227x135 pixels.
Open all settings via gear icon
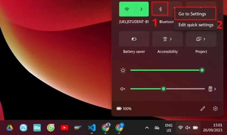[215, 109]
